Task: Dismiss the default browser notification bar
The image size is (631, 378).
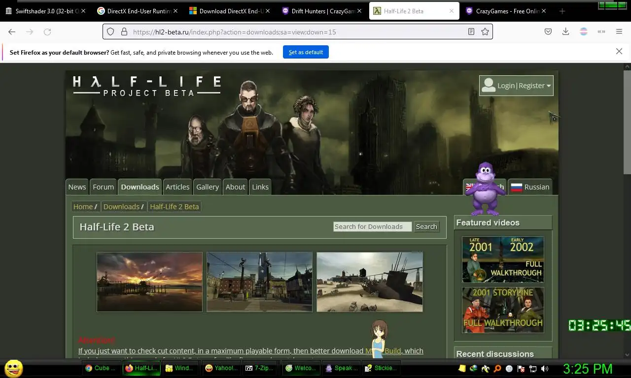Action: [619, 51]
